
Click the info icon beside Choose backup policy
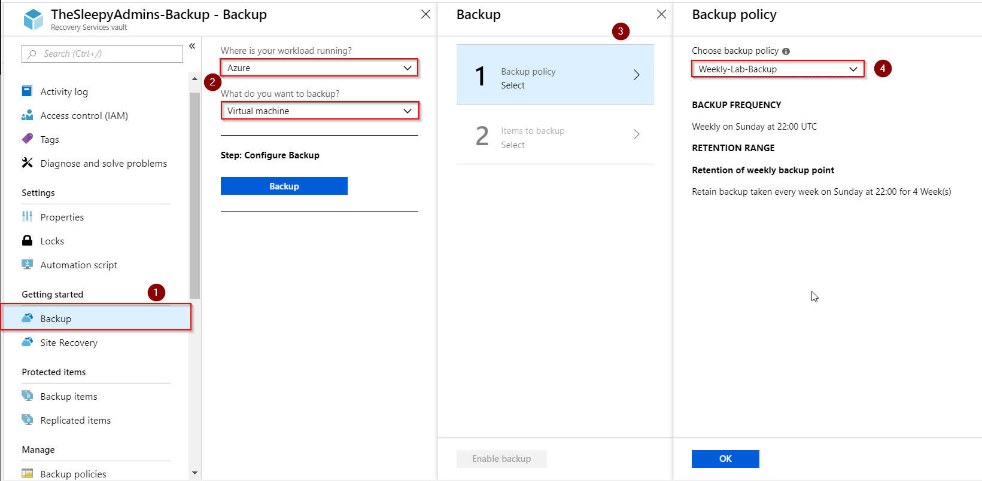click(786, 51)
